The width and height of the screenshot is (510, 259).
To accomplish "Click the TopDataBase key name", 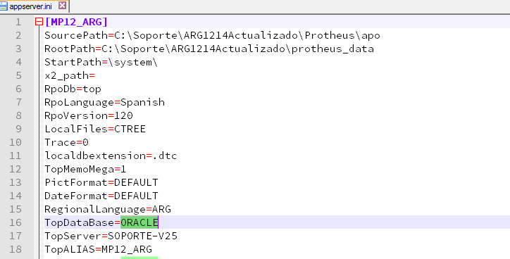I will (x=79, y=222).
